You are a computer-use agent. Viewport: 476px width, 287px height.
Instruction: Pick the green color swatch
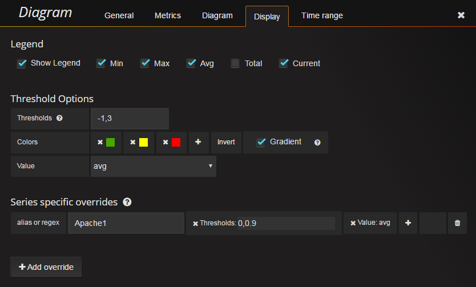click(111, 142)
